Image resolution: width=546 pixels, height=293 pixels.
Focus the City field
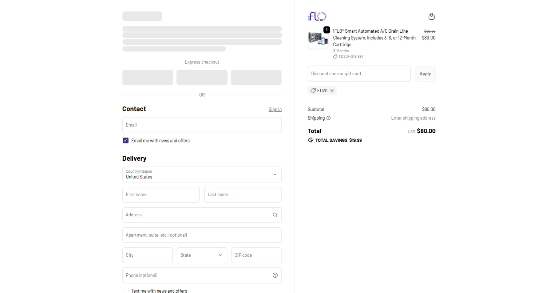pos(147,255)
